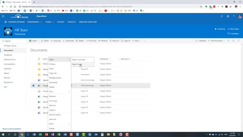The image size is (243, 137).
Task: Click the help question mark icon
Action: coord(234,16)
